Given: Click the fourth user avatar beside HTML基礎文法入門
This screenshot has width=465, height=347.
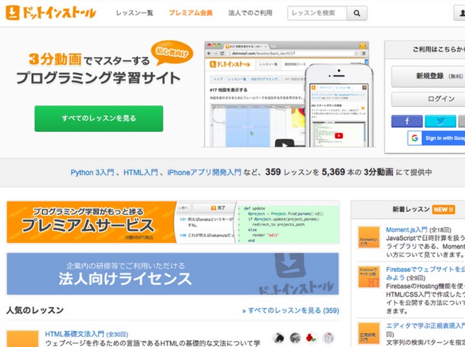Looking at the screenshot, I should click(328, 337).
